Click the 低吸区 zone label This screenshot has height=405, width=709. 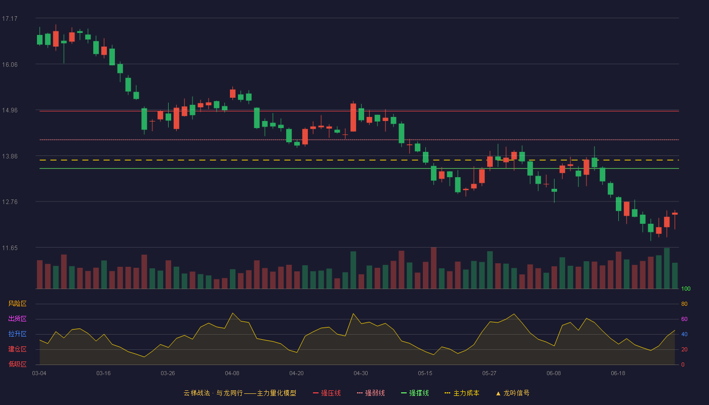[x=18, y=364]
